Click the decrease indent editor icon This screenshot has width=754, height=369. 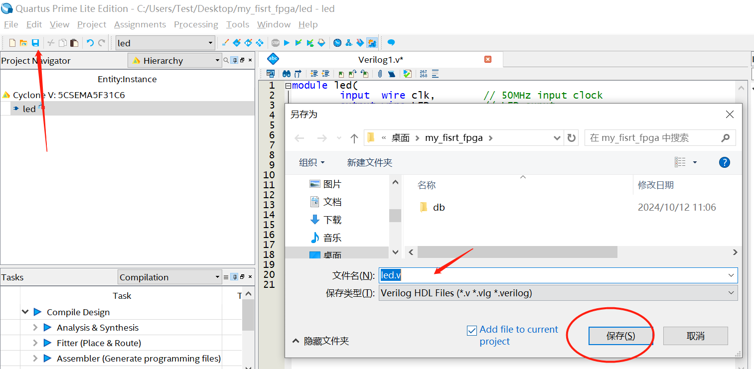point(325,74)
